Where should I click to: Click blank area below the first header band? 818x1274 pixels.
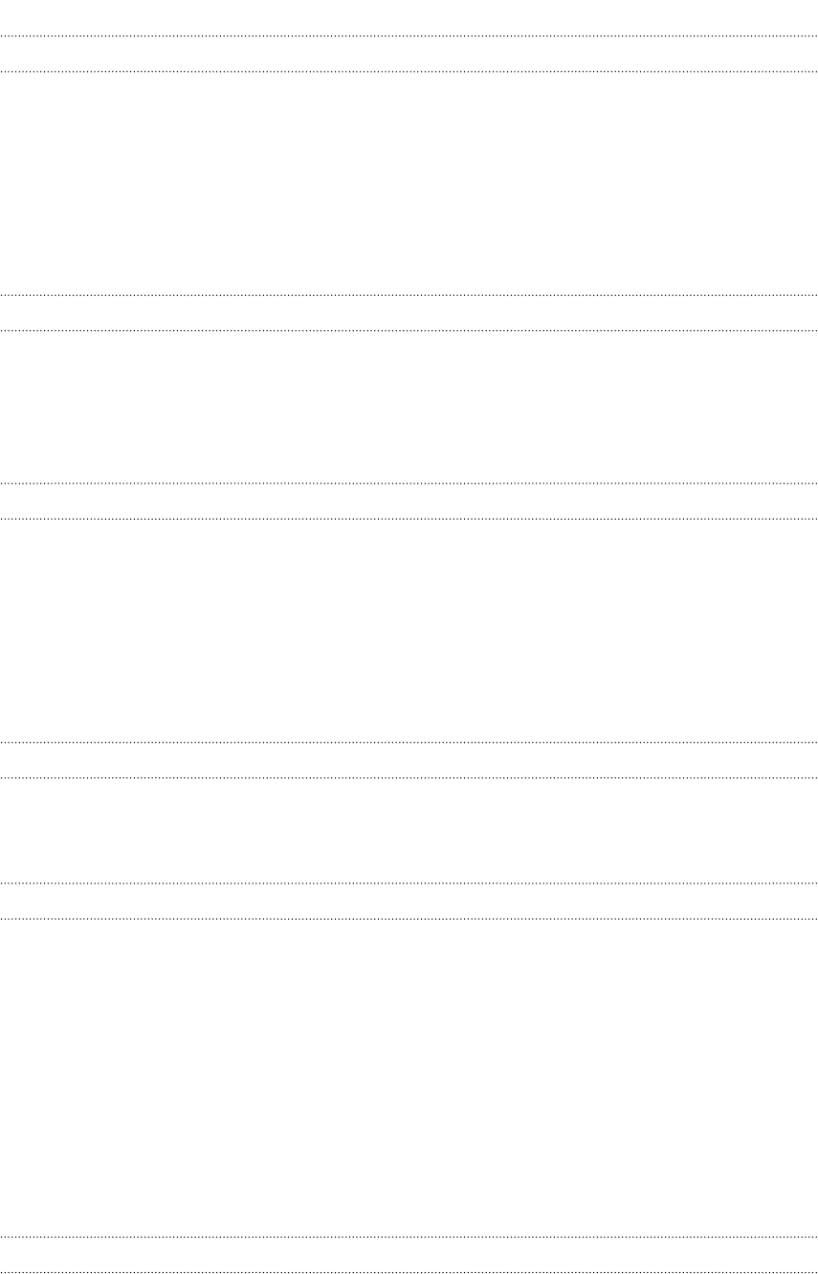pos(409,184)
